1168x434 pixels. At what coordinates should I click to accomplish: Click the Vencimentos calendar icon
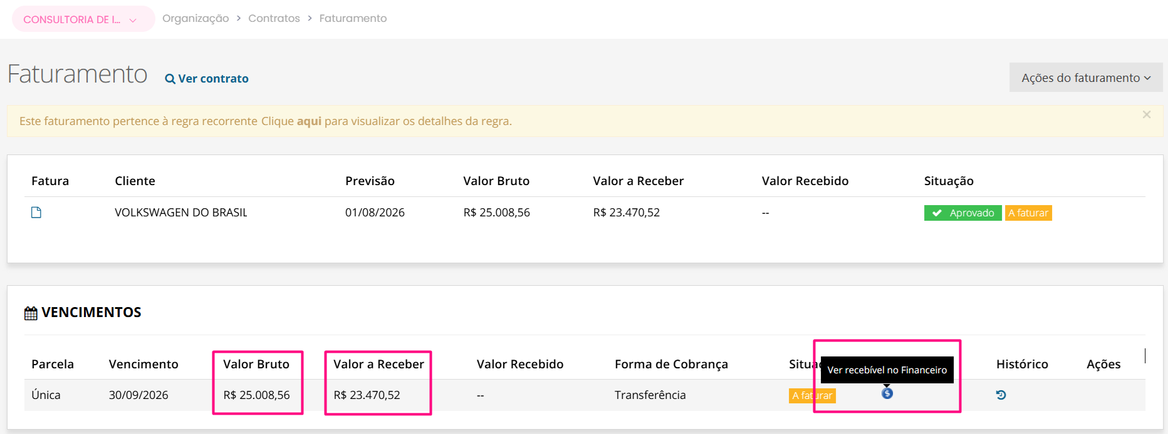(x=31, y=313)
